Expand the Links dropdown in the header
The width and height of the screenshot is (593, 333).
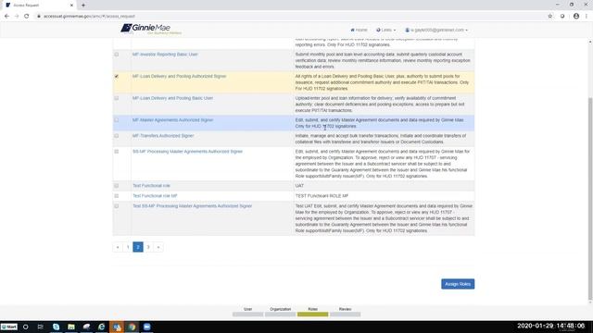pyautogui.click(x=385, y=30)
